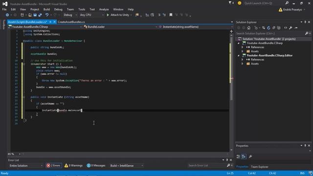The height and width of the screenshot is (176, 313).
Task: Open the Analyze menu
Action: tap(104, 9)
